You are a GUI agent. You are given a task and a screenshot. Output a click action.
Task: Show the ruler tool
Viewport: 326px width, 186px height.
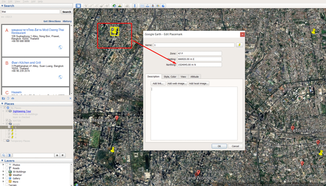135,6
